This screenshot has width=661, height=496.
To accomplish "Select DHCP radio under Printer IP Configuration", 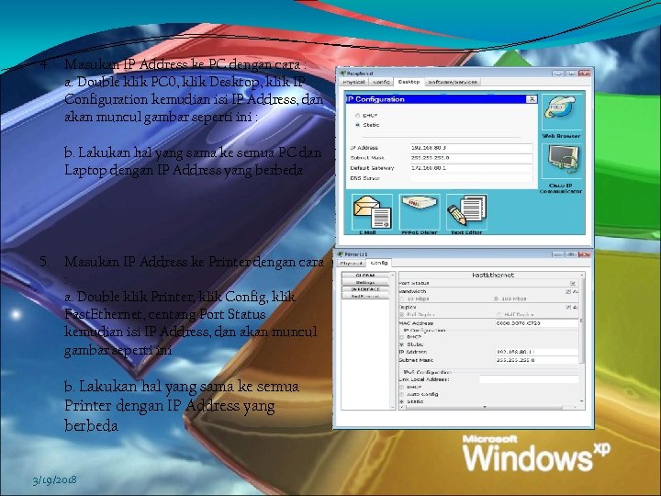I will pos(402,337).
